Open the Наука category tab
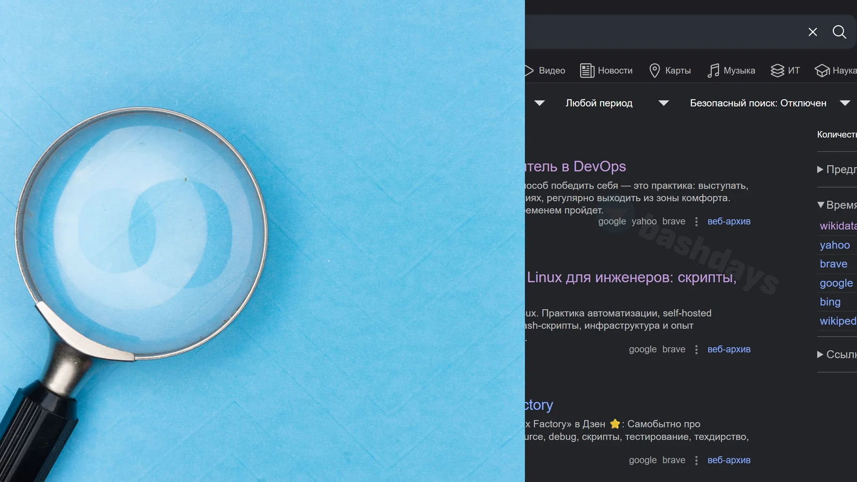Viewport: 857px width, 482px height. click(836, 71)
